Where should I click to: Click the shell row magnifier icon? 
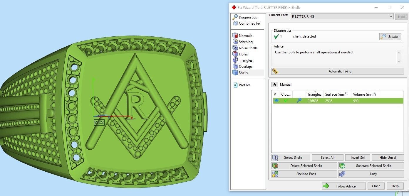coord(299,101)
